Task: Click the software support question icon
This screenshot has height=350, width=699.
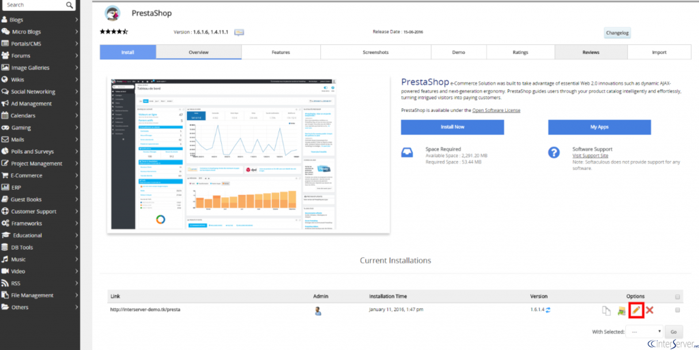Action: point(554,152)
